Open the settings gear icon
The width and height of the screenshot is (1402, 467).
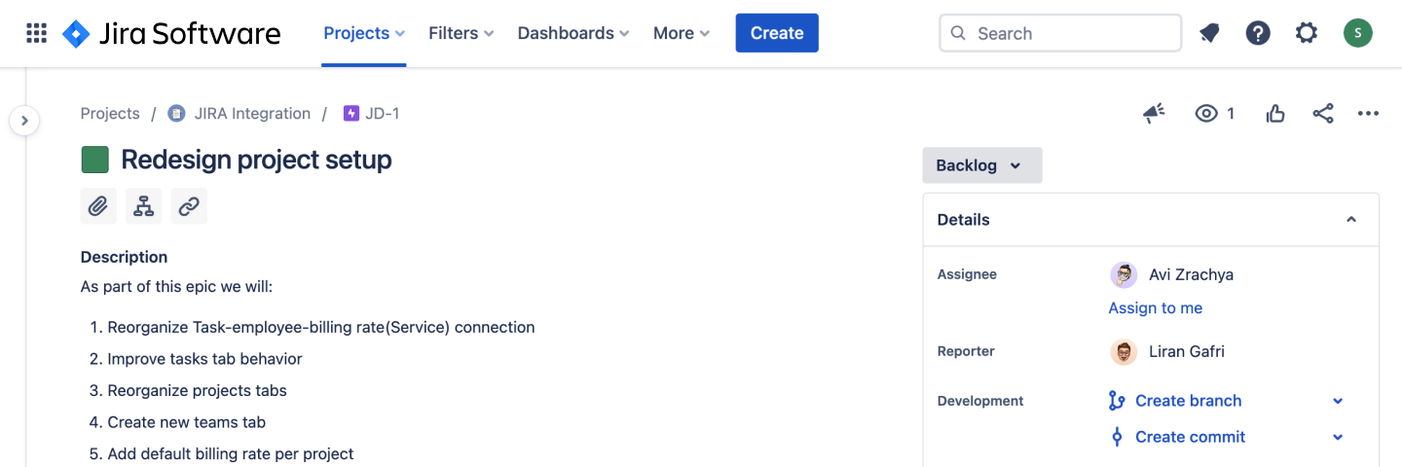coord(1307,33)
